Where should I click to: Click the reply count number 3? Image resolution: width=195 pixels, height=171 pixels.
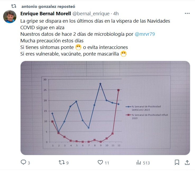pos(29,163)
